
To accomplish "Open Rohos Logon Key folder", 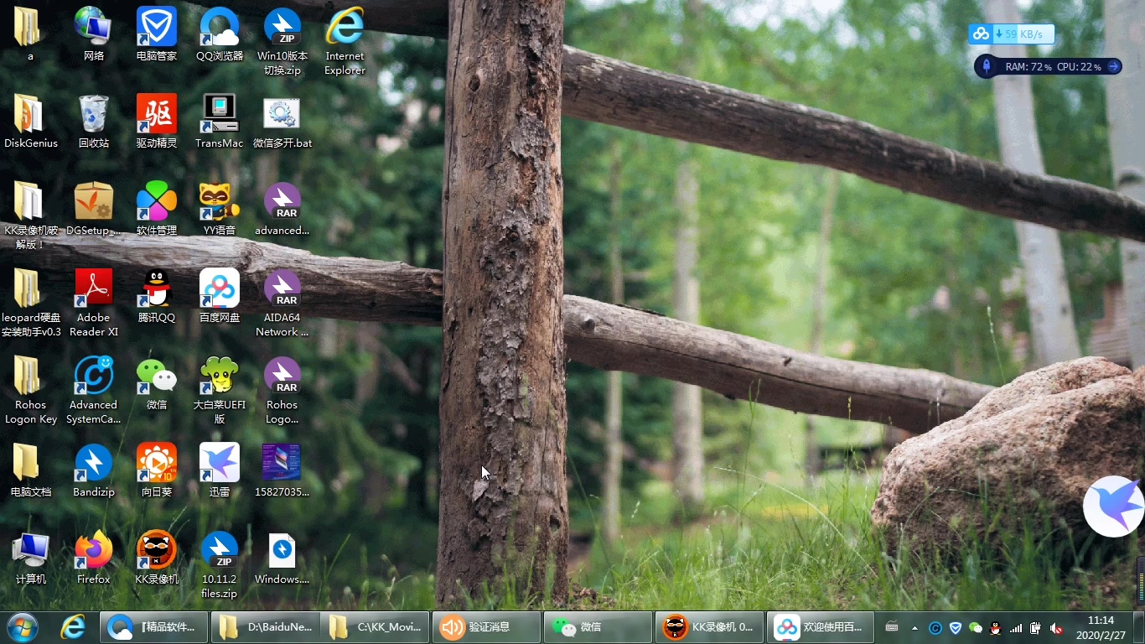I will click(x=31, y=390).
